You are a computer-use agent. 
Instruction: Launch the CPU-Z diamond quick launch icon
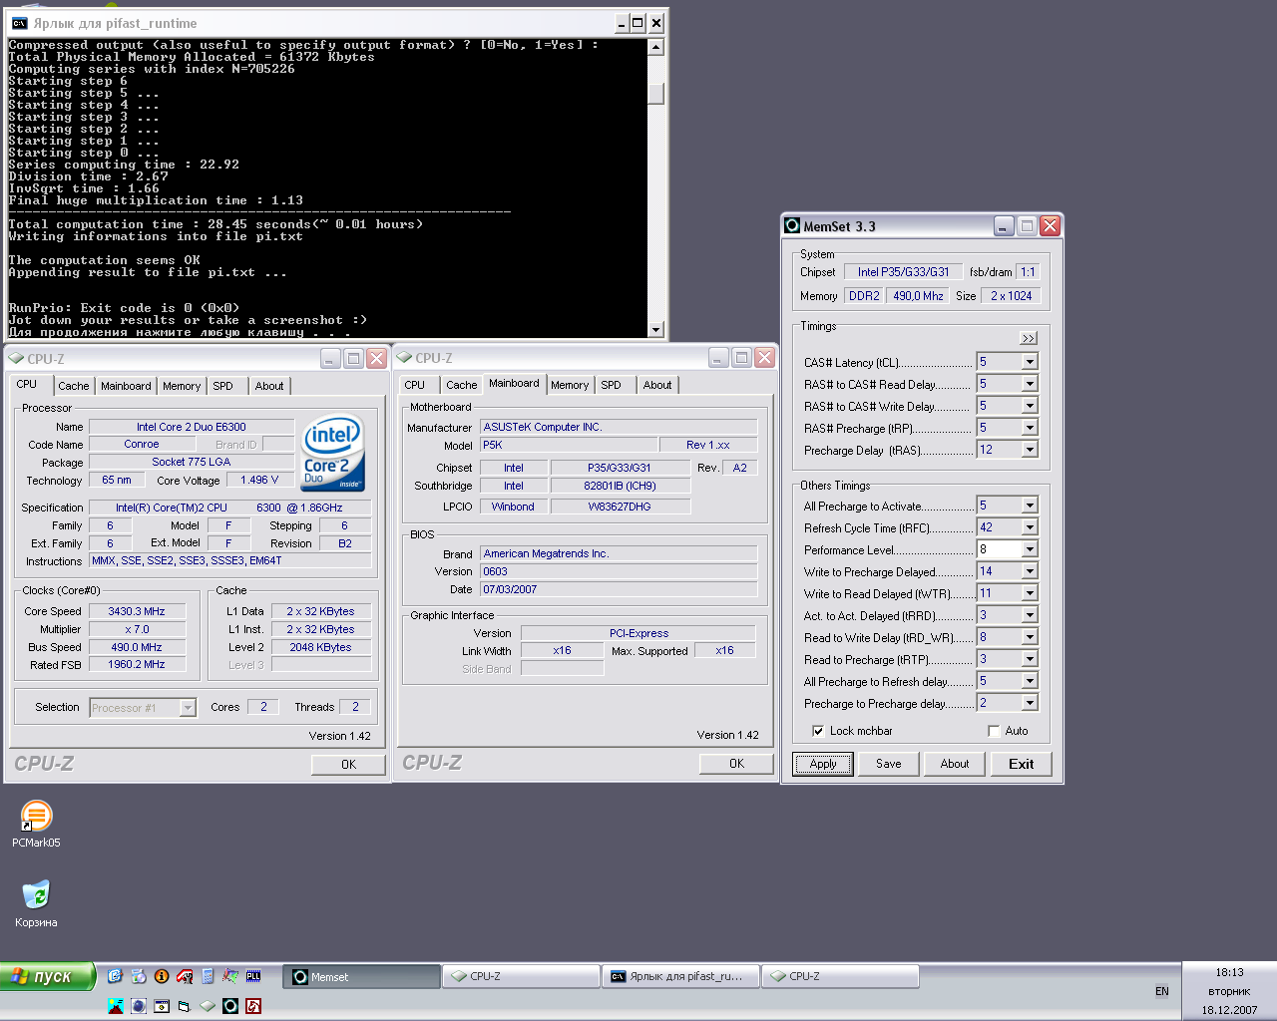pos(208,1006)
